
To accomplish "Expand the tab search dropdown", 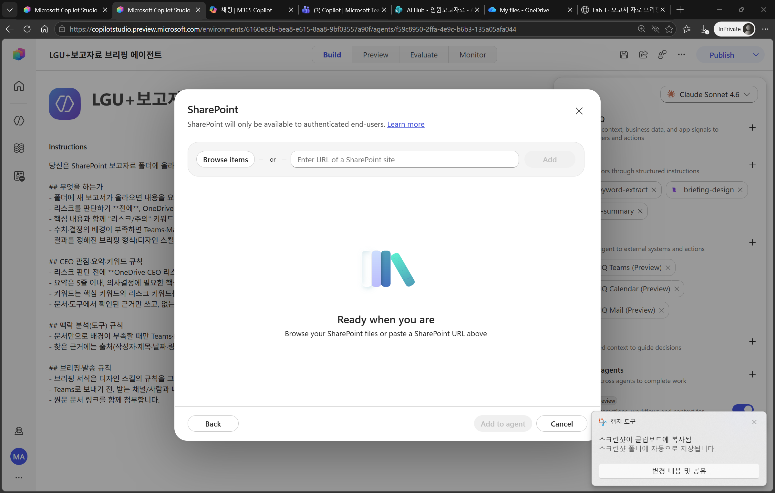I will [10, 10].
